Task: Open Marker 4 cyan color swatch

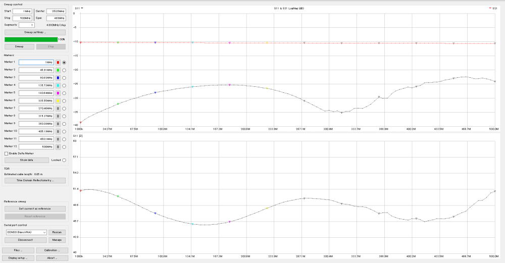Action: pos(58,86)
